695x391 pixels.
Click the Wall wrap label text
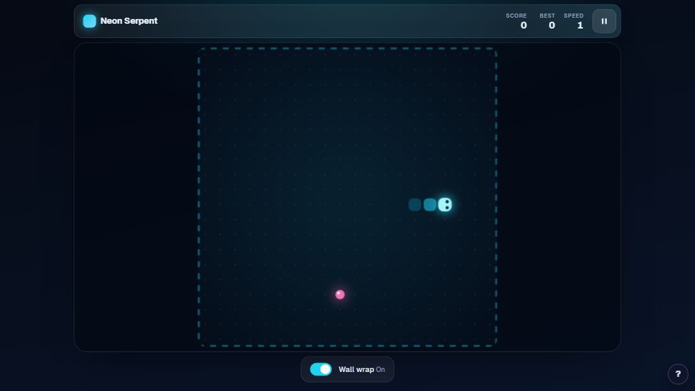pos(356,369)
